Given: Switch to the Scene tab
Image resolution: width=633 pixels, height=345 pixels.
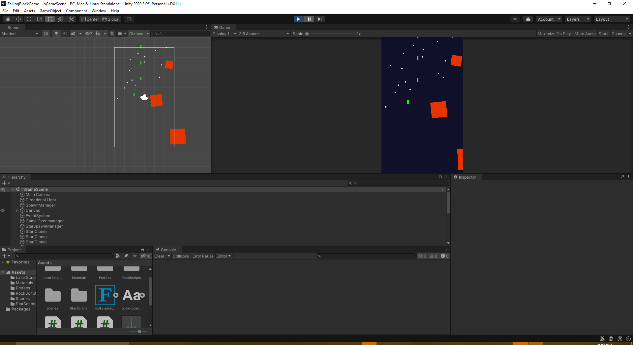Looking at the screenshot, I should pos(11,27).
